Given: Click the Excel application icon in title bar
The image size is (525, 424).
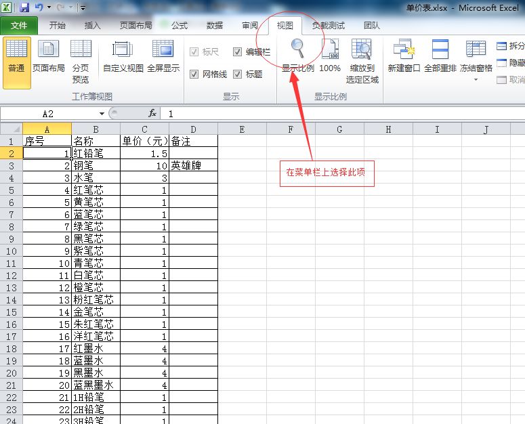Looking at the screenshot, I should 6,7.
